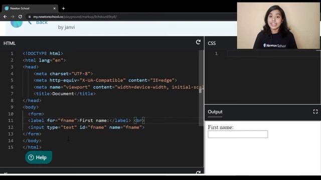Click the meta viewport line 6
Image resolution: width=321 pixels, height=180 pixels.
pos(118,87)
